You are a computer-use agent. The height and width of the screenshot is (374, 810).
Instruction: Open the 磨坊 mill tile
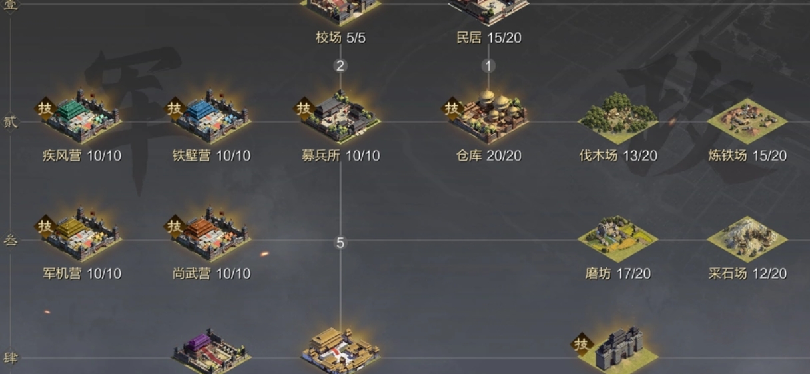tap(617, 237)
